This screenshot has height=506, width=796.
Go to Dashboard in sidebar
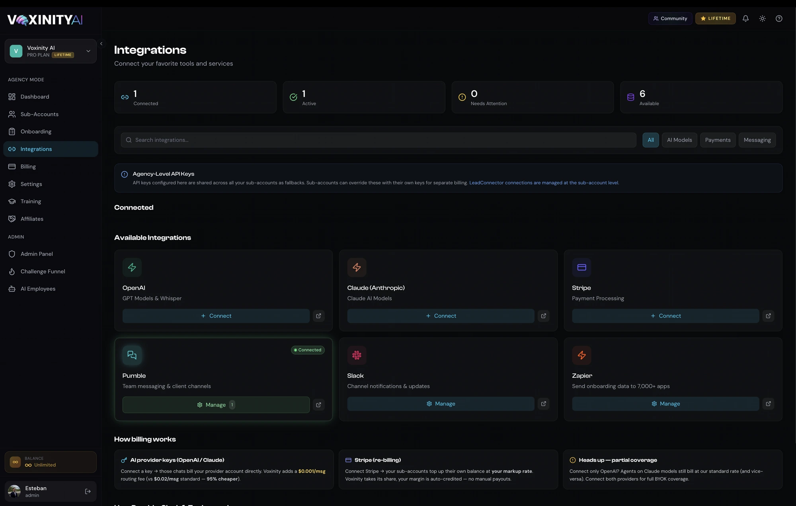51,97
